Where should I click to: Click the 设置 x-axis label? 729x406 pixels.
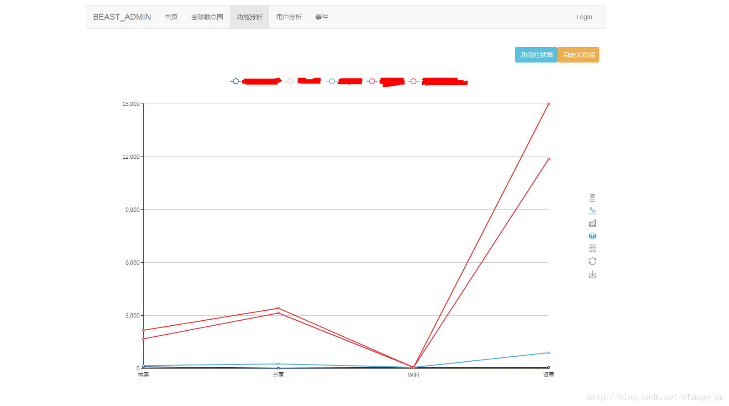coord(549,375)
